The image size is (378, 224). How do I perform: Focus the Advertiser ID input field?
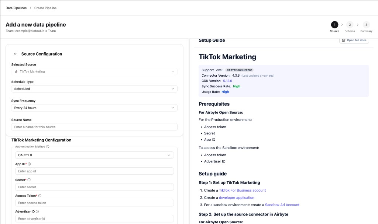(x=94, y=219)
